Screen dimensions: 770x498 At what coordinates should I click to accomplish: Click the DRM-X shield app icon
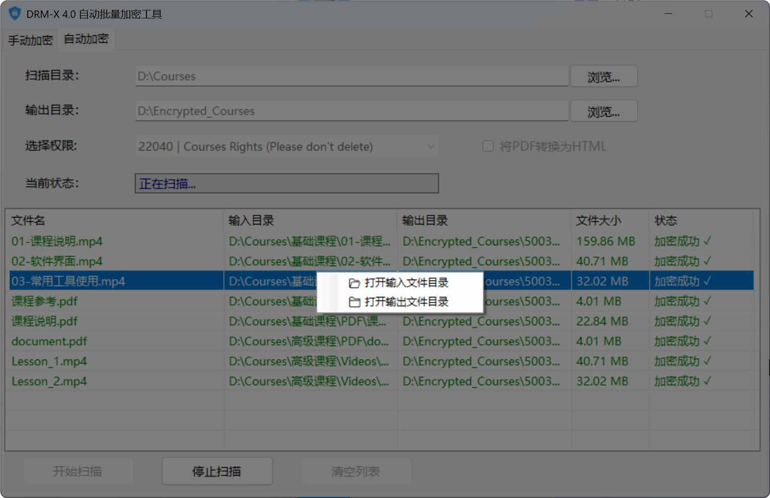(15, 13)
